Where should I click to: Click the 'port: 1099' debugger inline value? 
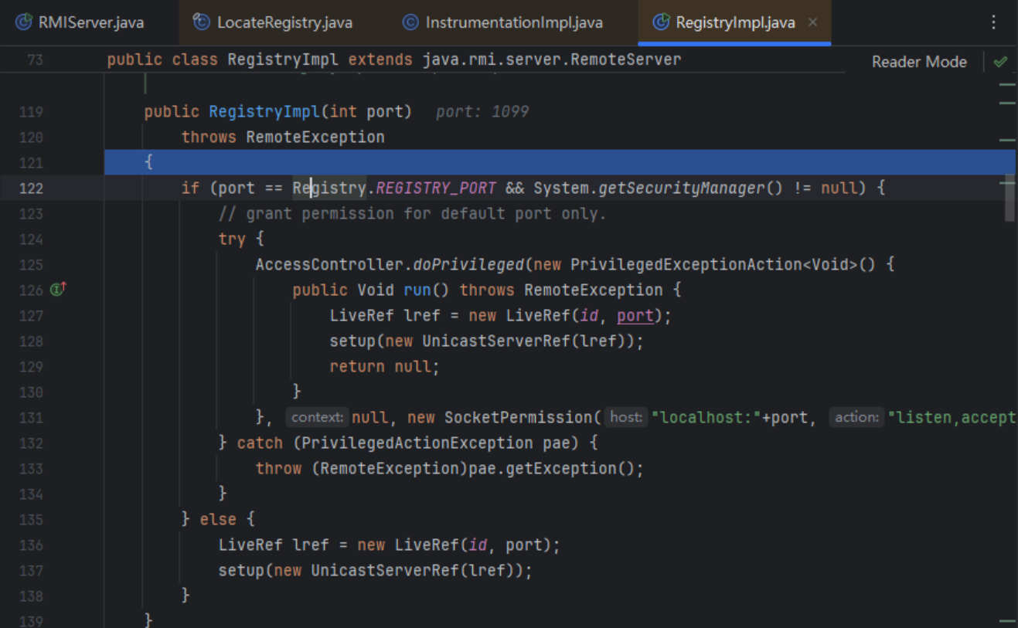point(482,112)
